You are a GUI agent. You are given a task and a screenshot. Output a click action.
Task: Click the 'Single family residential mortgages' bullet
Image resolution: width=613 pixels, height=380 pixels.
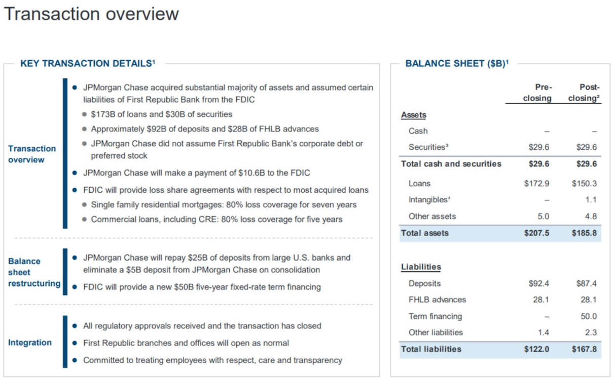[x=224, y=205]
